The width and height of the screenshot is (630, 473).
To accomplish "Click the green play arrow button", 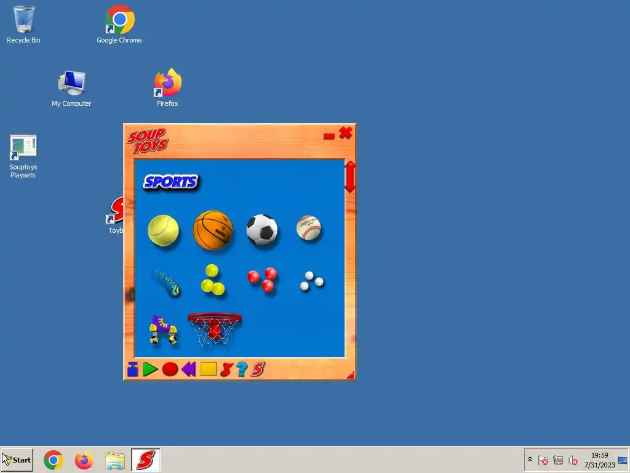I will pos(150,370).
